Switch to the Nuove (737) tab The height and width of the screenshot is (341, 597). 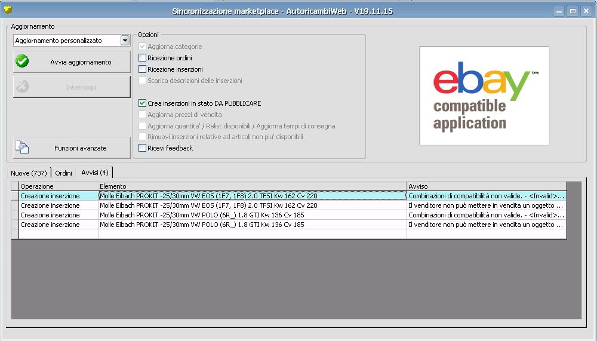coord(29,173)
